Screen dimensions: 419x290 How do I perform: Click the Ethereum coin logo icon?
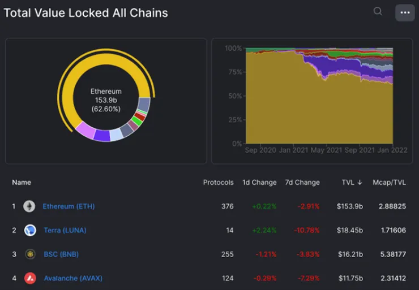[29, 206]
